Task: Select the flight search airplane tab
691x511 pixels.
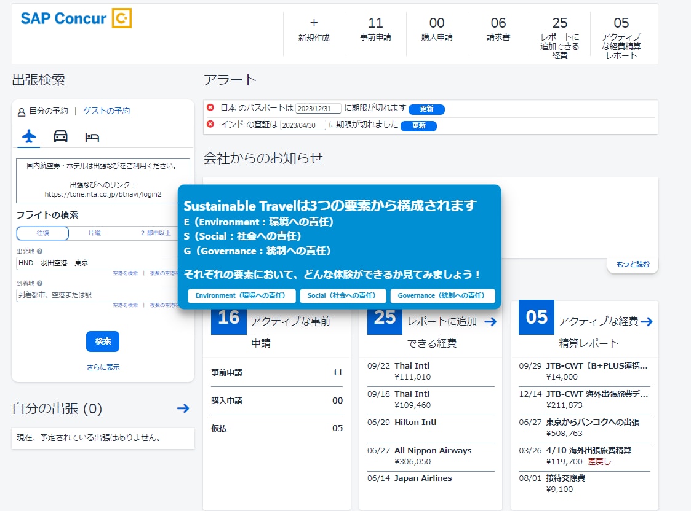Action: tap(29, 136)
